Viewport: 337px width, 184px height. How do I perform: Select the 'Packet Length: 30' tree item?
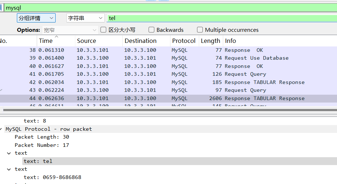coord(42,137)
